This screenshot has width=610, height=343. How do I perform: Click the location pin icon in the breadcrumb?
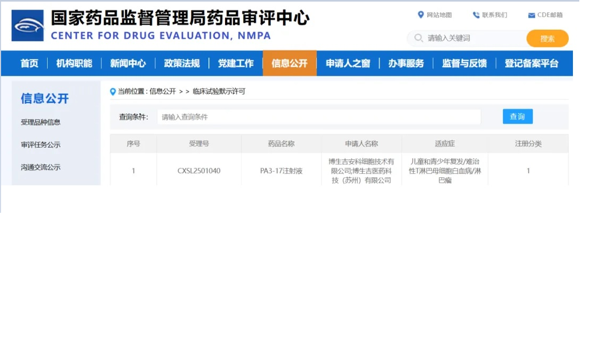112,89
